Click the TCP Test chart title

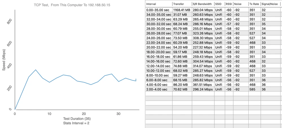(73, 5)
